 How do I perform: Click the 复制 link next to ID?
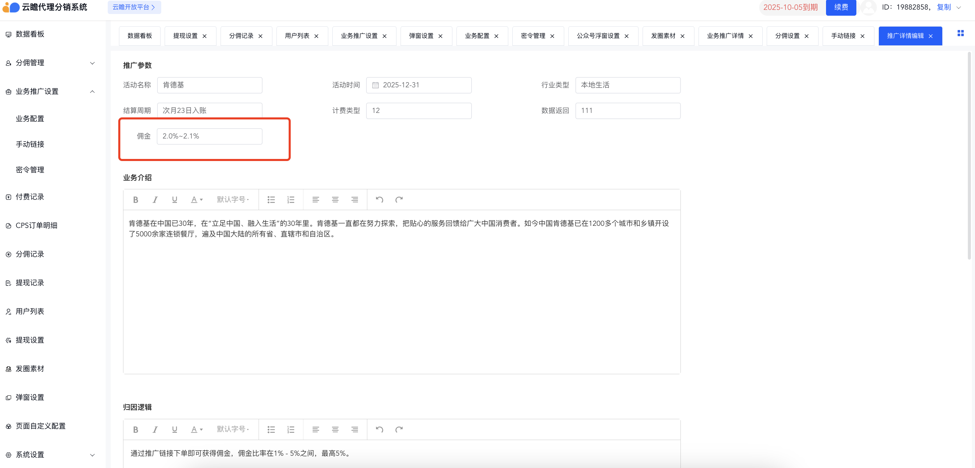tap(944, 7)
